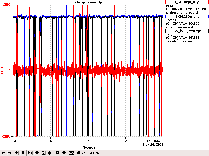This screenshot has width=209, height=156.
Task: Click the circle icon in the toolbar
Action: pos(57,153)
